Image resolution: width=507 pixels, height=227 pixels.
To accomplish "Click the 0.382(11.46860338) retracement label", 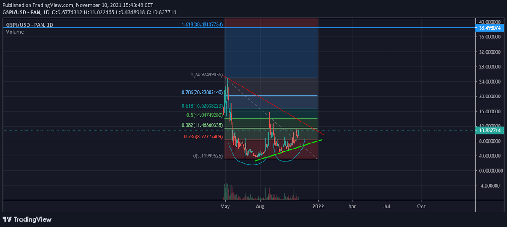I will click(202, 125).
